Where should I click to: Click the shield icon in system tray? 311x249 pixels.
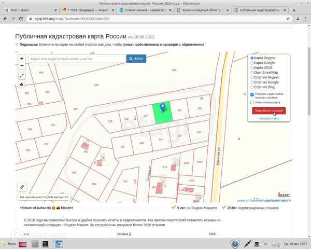click(235, 244)
